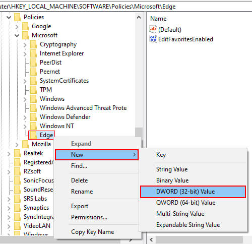The height and width of the screenshot is (244, 252).
Task: Click the Name column header
Action: pyautogui.click(x=158, y=19)
